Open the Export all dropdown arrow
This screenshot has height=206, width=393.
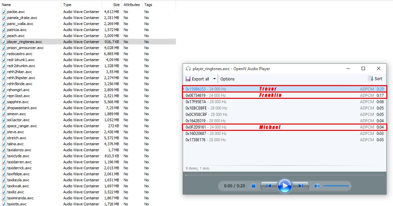[214, 79]
